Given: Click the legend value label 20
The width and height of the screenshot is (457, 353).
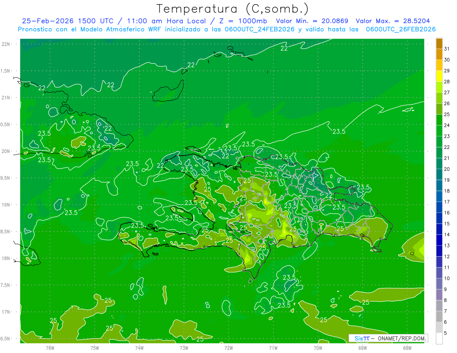Looking at the screenshot, I should tap(447, 169).
